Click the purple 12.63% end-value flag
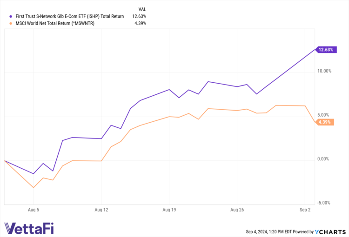 click(x=325, y=50)
